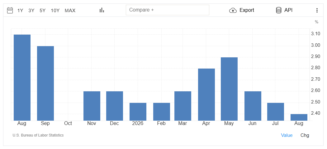Screen dimensions: 327x149
Task: Click the Jun x-axis label
Action: click(x=252, y=123)
